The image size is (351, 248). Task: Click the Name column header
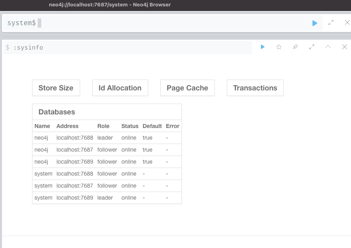pyautogui.click(x=42, y=126)
